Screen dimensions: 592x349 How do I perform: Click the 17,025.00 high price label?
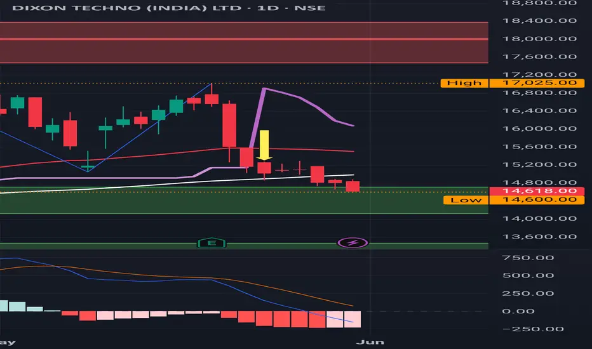(x=537, y=83)
